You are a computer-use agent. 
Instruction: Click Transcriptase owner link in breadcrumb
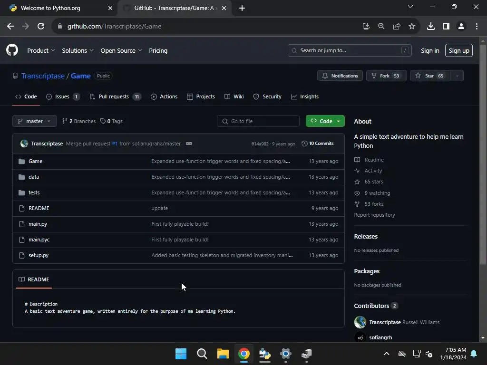point(43,76)
